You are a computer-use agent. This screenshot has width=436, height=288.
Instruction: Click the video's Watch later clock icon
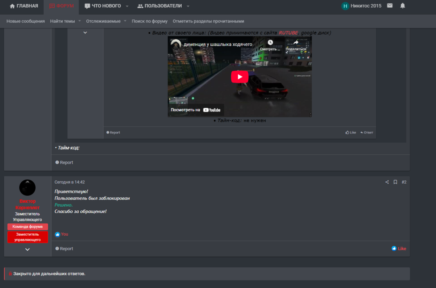pyautogui.click(x=270, y=43)
